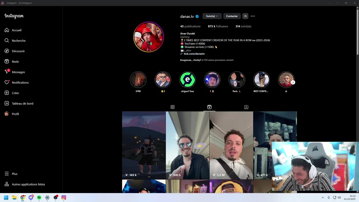Open the ⭐2 story highlight
Image resolution: width=359 pixels, height=202 pixels.
click(163, 80)
